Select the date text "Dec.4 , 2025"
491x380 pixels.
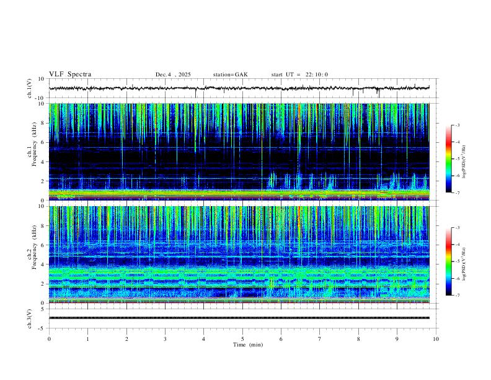coord(173,75)
